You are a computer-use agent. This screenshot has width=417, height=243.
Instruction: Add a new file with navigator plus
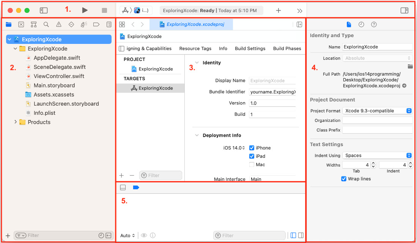[x=8, y=235]
